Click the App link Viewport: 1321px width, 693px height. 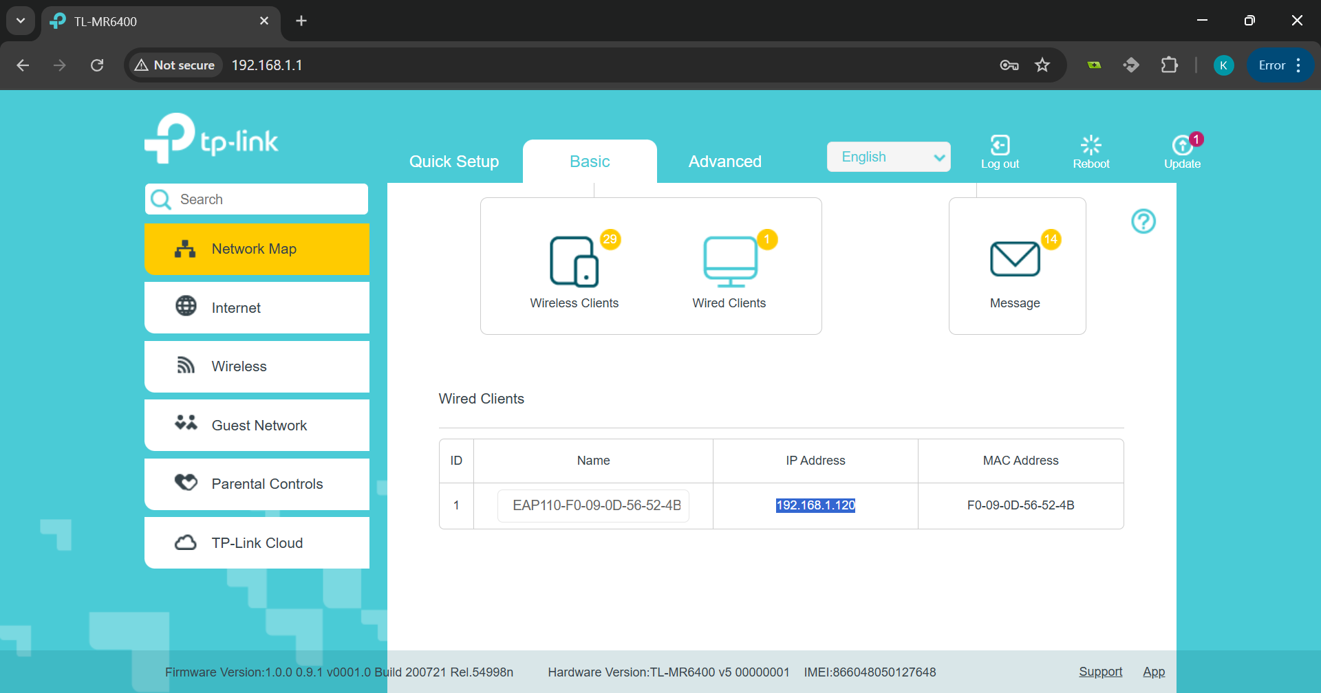pyautogui.click(x=1154, y=672)
